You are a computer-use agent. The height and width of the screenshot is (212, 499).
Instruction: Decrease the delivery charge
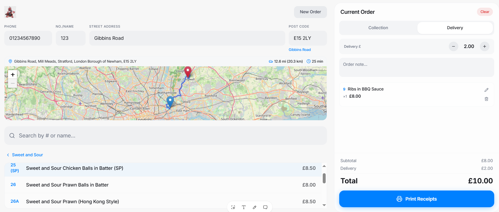click(454, 46)
